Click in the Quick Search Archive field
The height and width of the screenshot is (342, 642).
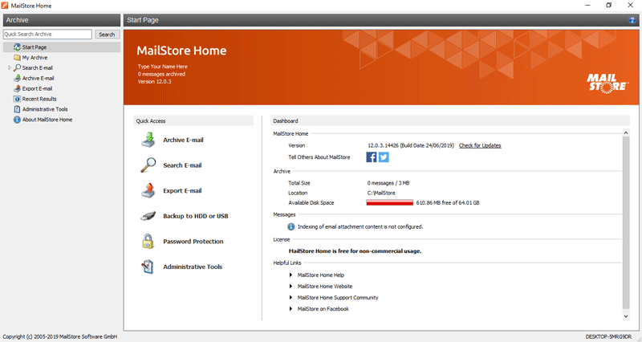pos(47,34)
